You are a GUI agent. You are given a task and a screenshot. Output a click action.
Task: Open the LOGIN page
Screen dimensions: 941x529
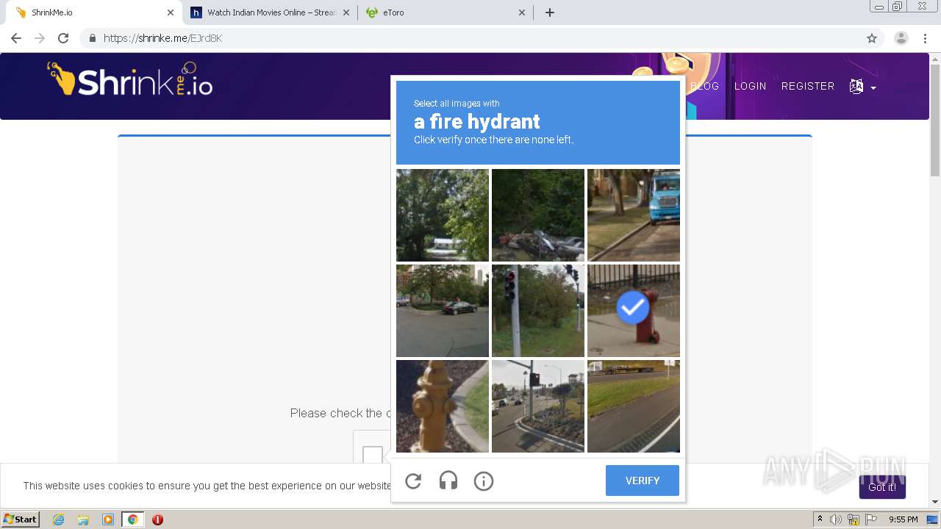[x=750, y=86]
